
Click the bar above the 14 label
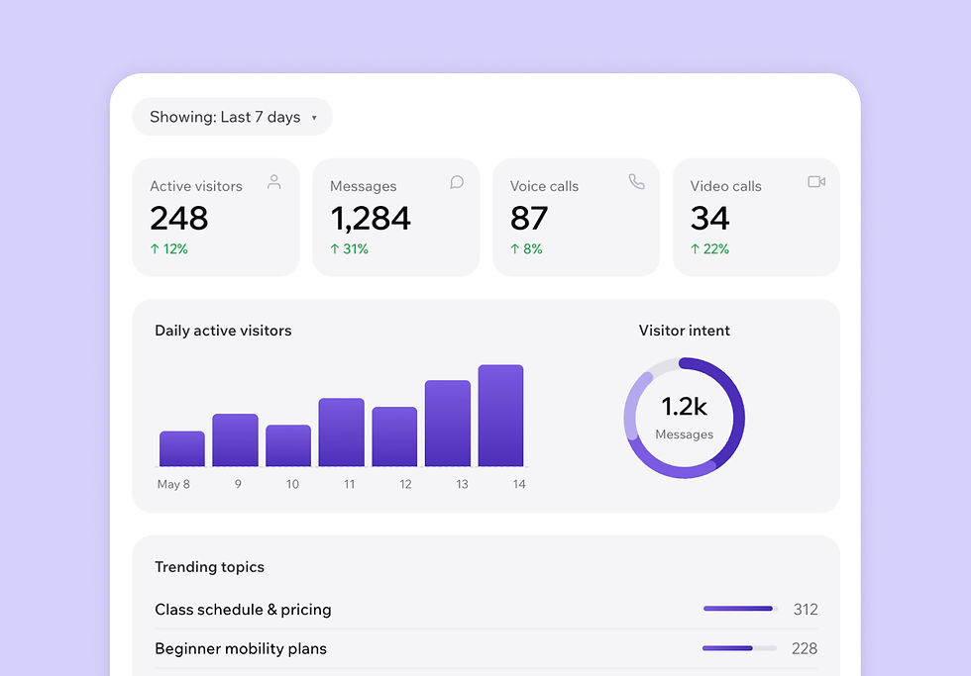[501, 415]
